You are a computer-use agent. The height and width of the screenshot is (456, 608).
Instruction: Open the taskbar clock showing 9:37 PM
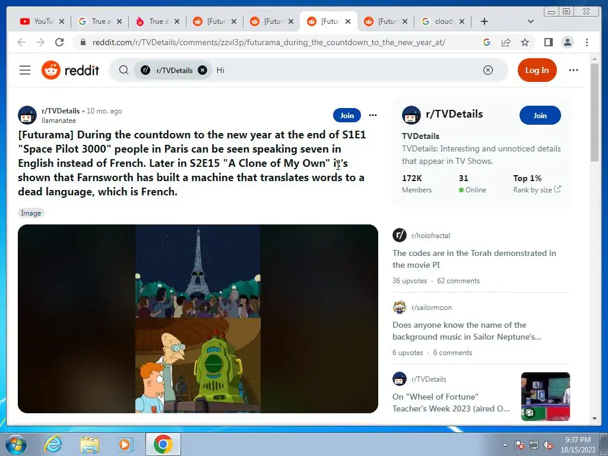(577, 445)
